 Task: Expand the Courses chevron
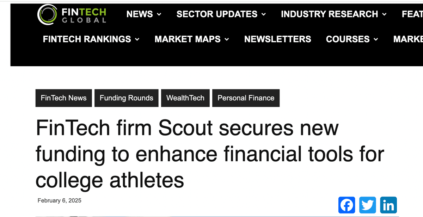tap(376, 39)
